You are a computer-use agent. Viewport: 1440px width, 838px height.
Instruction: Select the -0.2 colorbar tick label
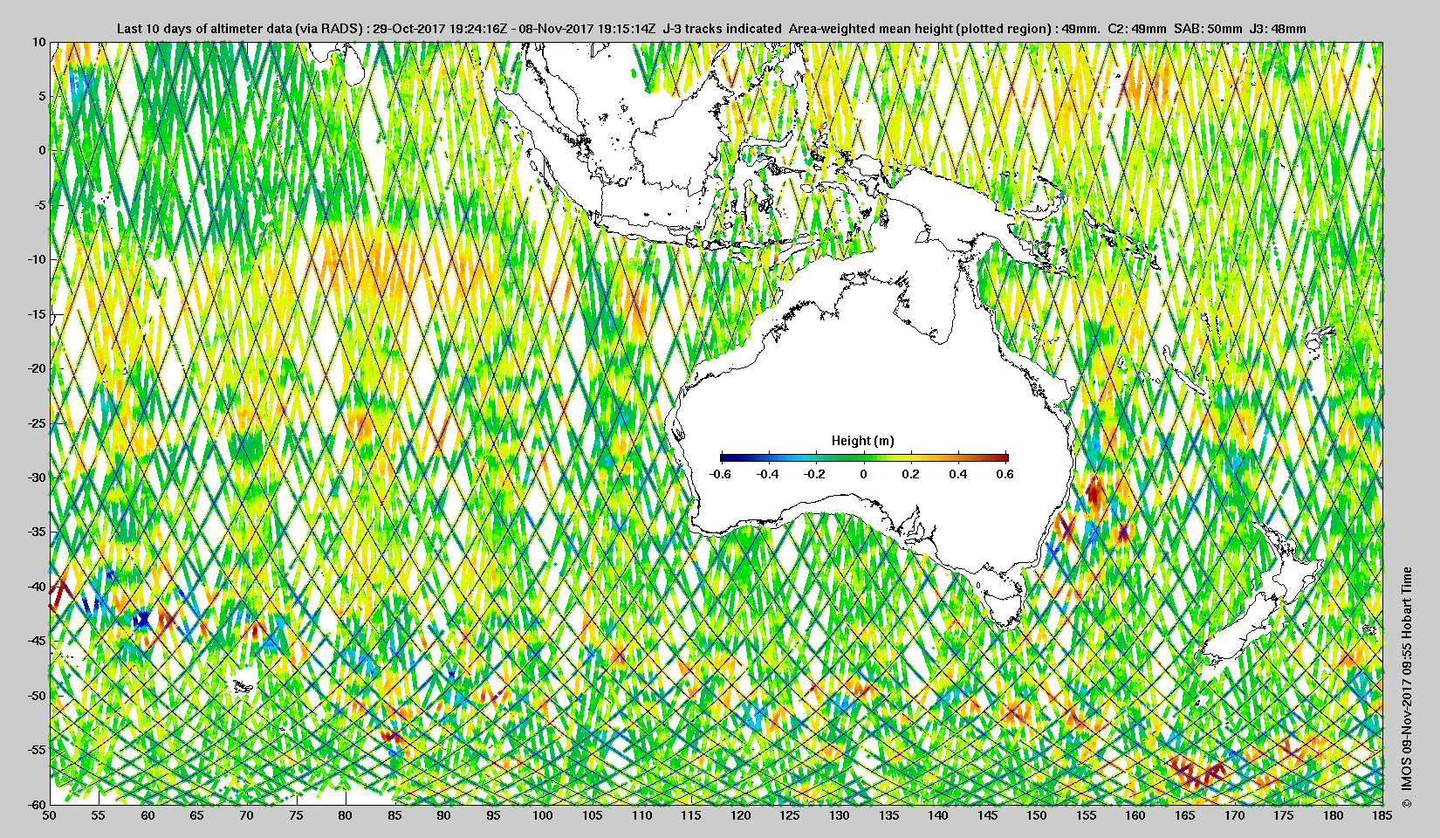pos(815,474)
